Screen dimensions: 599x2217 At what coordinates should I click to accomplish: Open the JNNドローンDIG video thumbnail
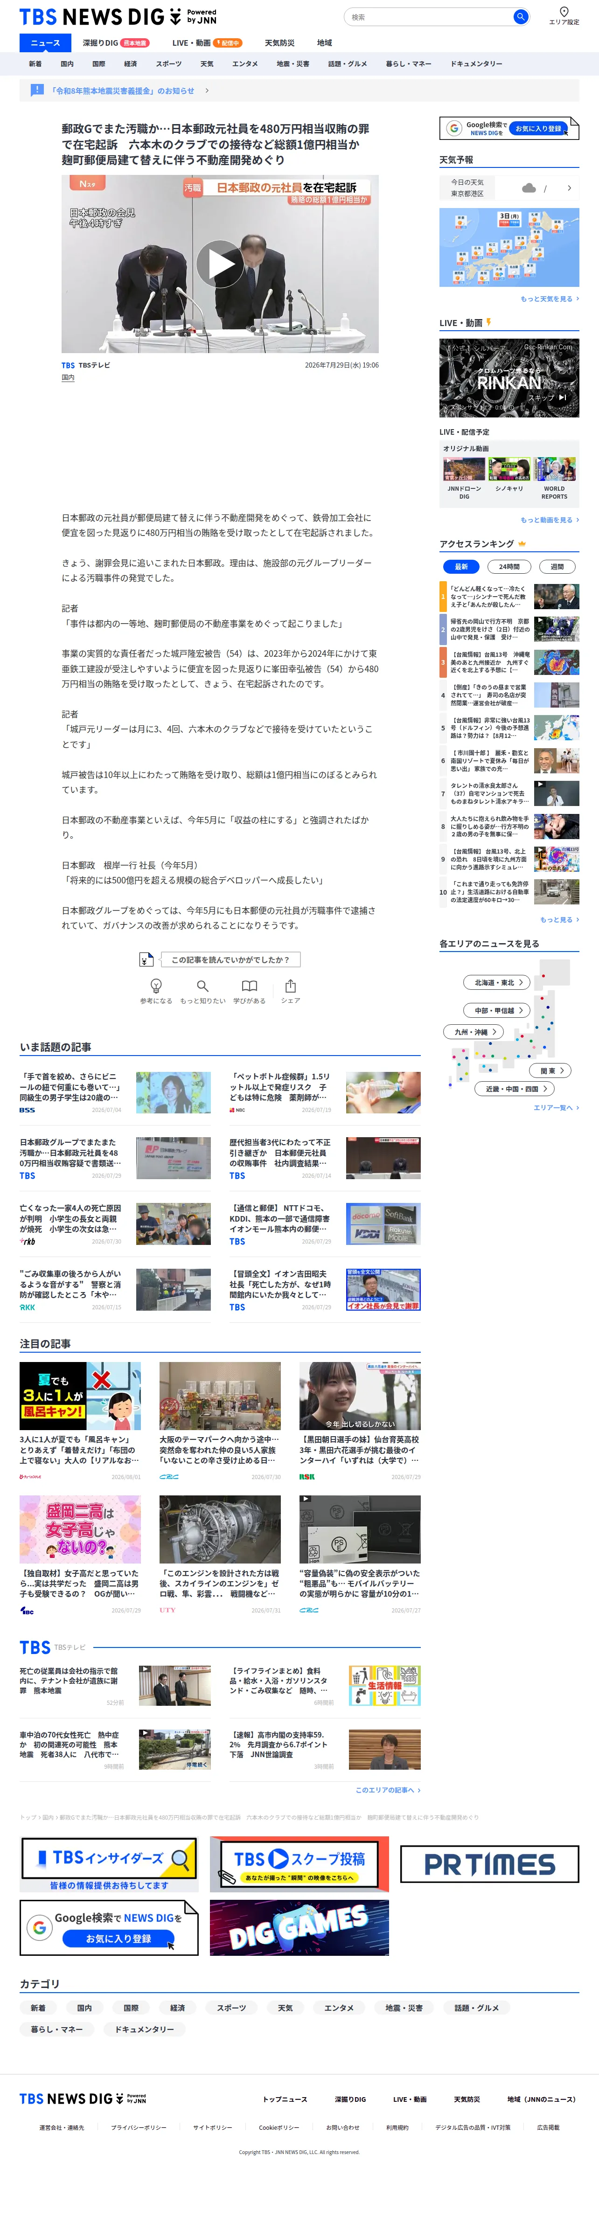(464, 469)
